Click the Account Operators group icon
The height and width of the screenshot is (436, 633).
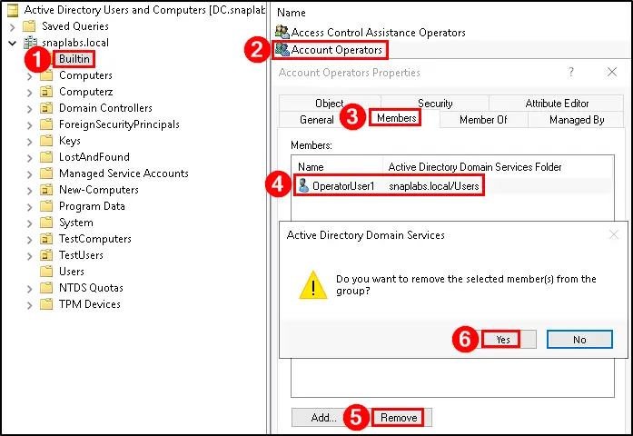(x=282, y=50)
